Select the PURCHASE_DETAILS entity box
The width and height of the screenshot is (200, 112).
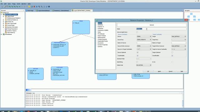[60, 49]
